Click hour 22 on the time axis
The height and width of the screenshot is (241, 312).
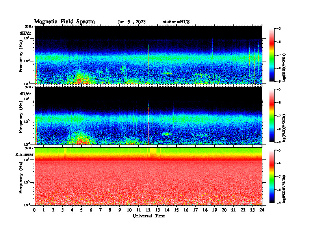tap(243, 210)
